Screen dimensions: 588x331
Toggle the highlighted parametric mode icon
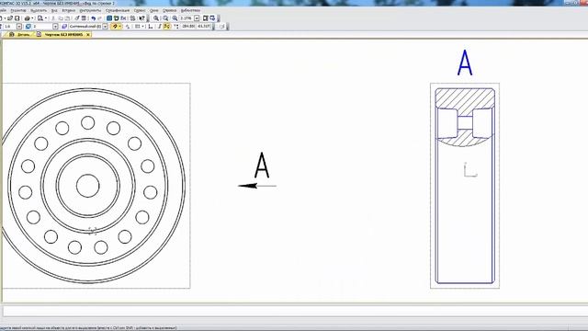[x=167, y=27]
